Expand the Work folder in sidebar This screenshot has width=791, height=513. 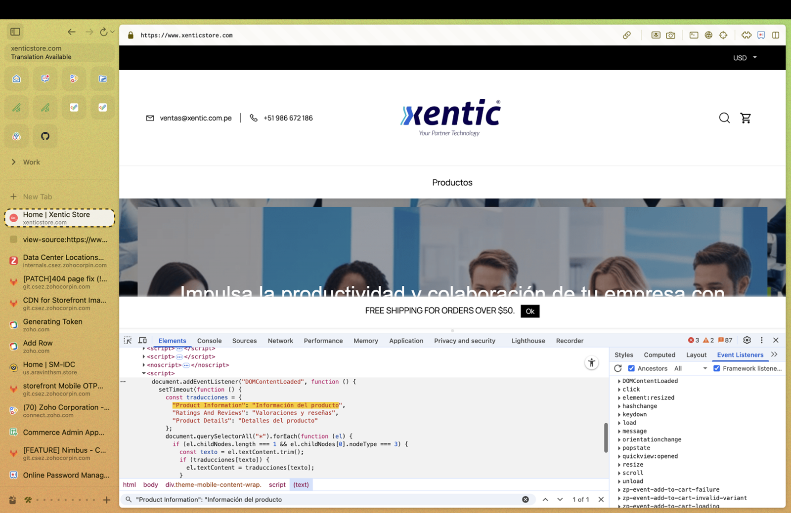pyautogui.click(x=14, y=162)
